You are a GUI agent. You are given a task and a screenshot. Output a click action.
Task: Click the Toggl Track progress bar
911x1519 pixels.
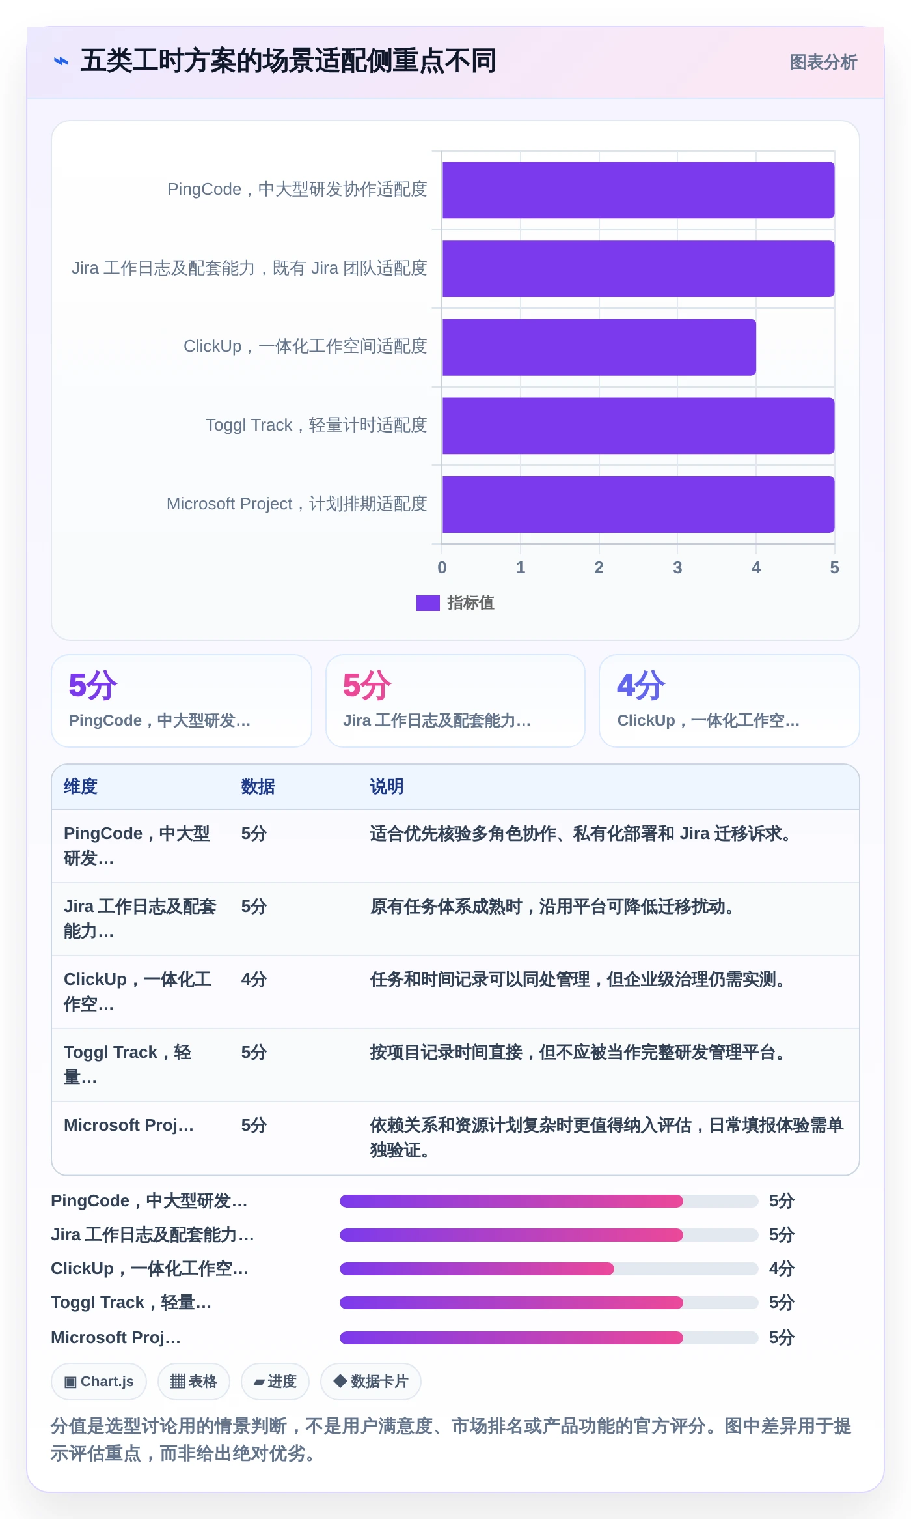[x=549, y=1303]
